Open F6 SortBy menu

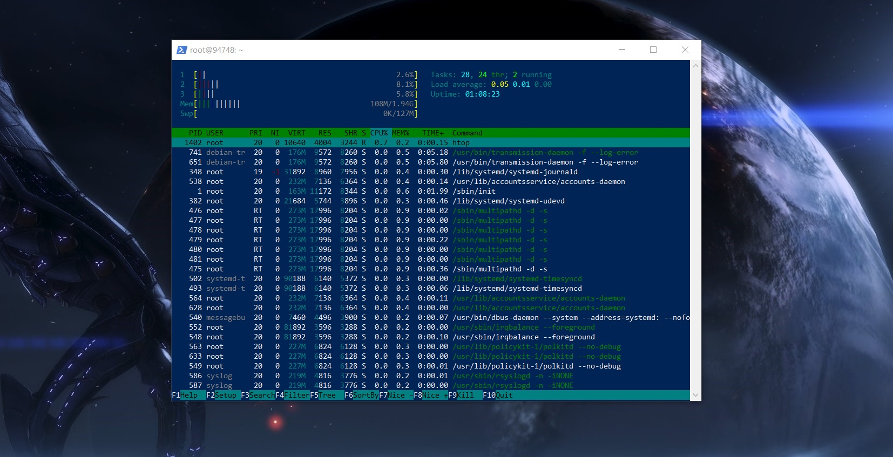coord(362,395)
